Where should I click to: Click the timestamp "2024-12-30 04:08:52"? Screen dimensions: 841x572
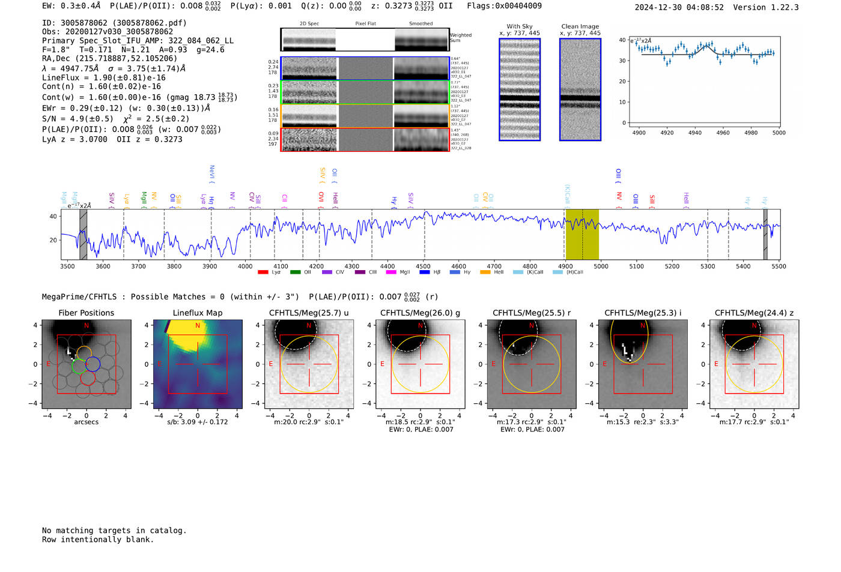[679, 7]
